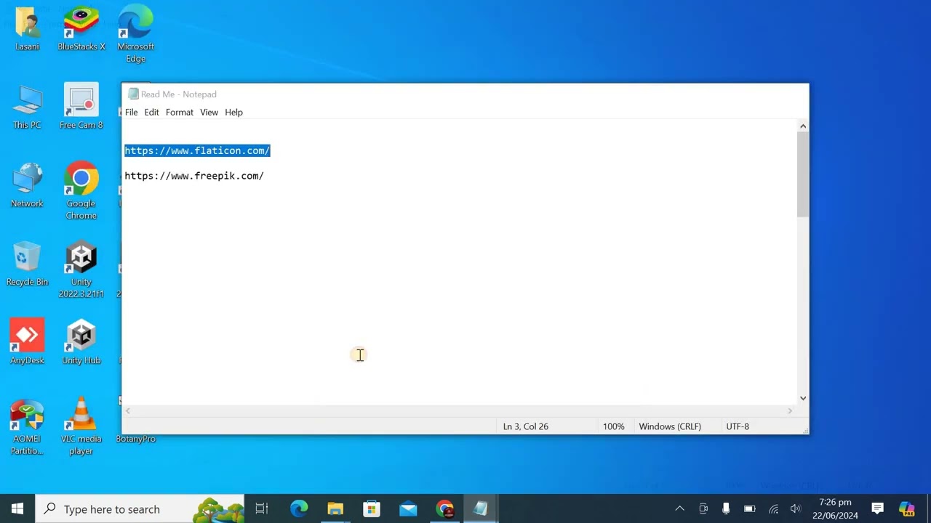931x523 pixels.
Task: Click the horizontal scrollbar right arrow
Action: (x=790, y=411)
